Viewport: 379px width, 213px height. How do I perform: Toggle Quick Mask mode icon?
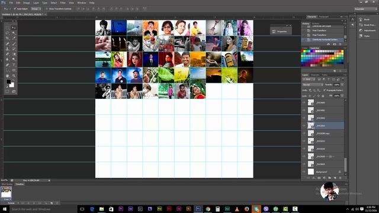coord(7,92)
